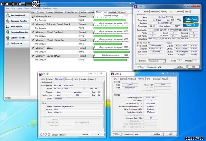Click OK in CPU-Z Memory window
The height and width of the screenshot is (141, 206).
171,134
